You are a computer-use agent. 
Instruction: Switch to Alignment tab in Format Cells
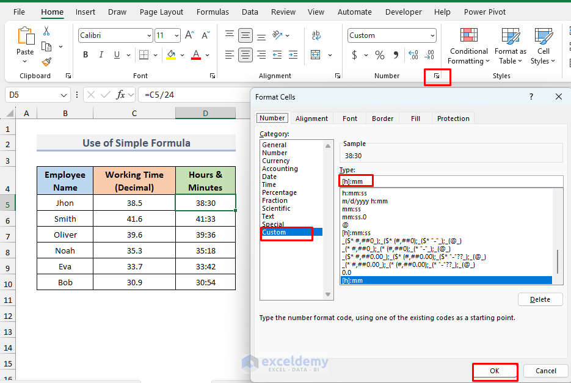[x=311, y=119]
